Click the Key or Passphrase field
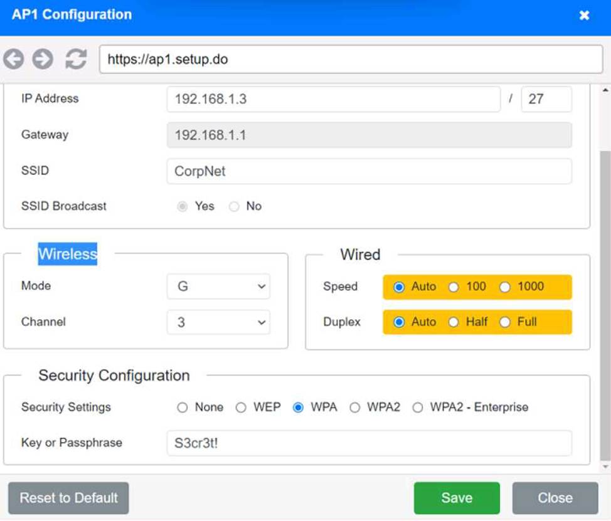This screenshot has height=521, width=611. (369, 443)
